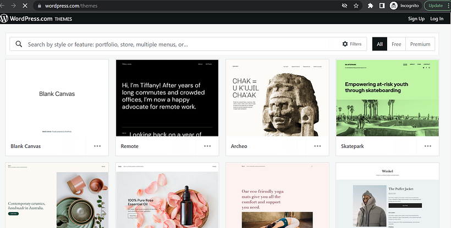Click the magnifier search icon

pos(19,44)
